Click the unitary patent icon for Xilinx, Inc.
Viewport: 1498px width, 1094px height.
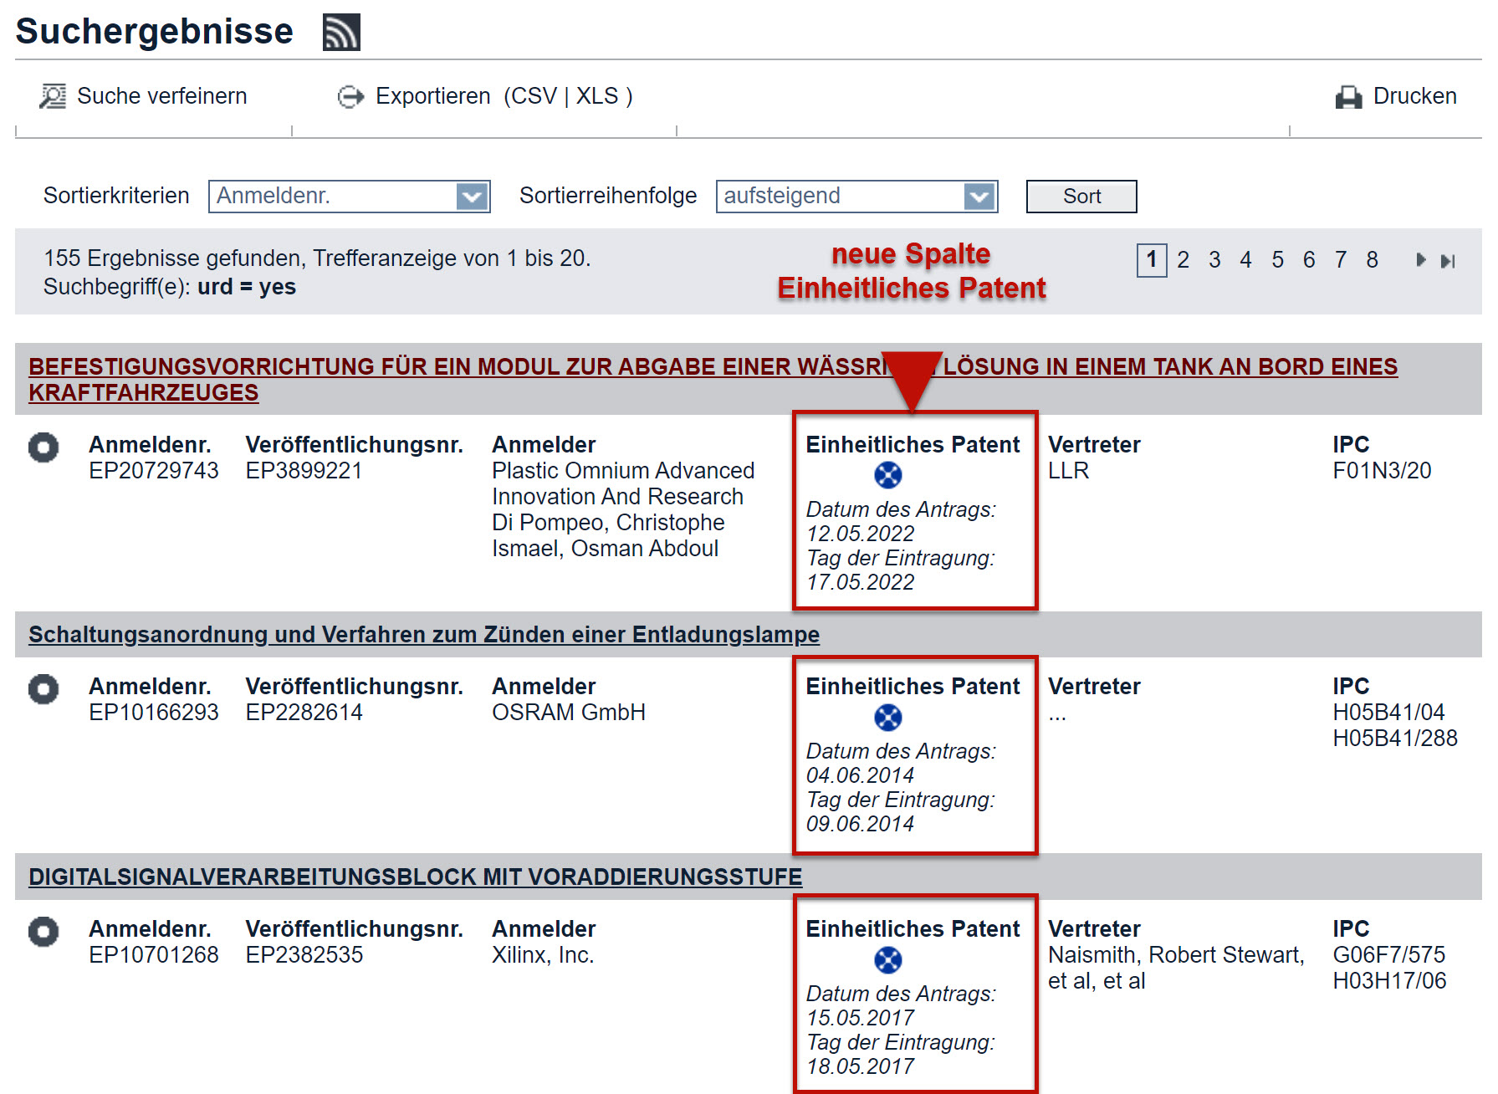tap(887, 960)
